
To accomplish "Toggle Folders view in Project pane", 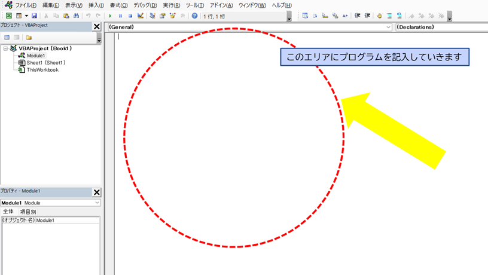I will click(28, 37).
